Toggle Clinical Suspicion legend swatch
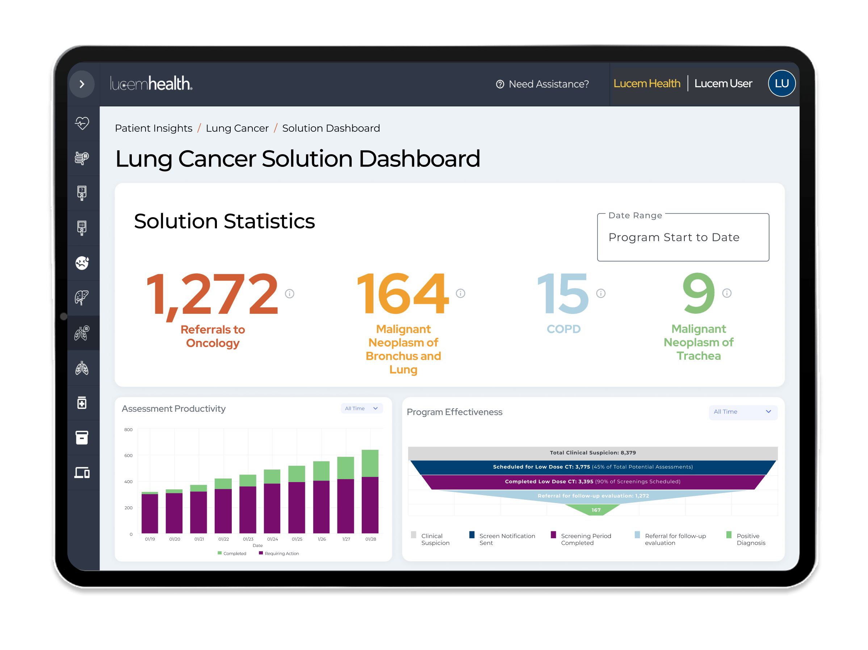The image size is (868, 650). [414, 535]
